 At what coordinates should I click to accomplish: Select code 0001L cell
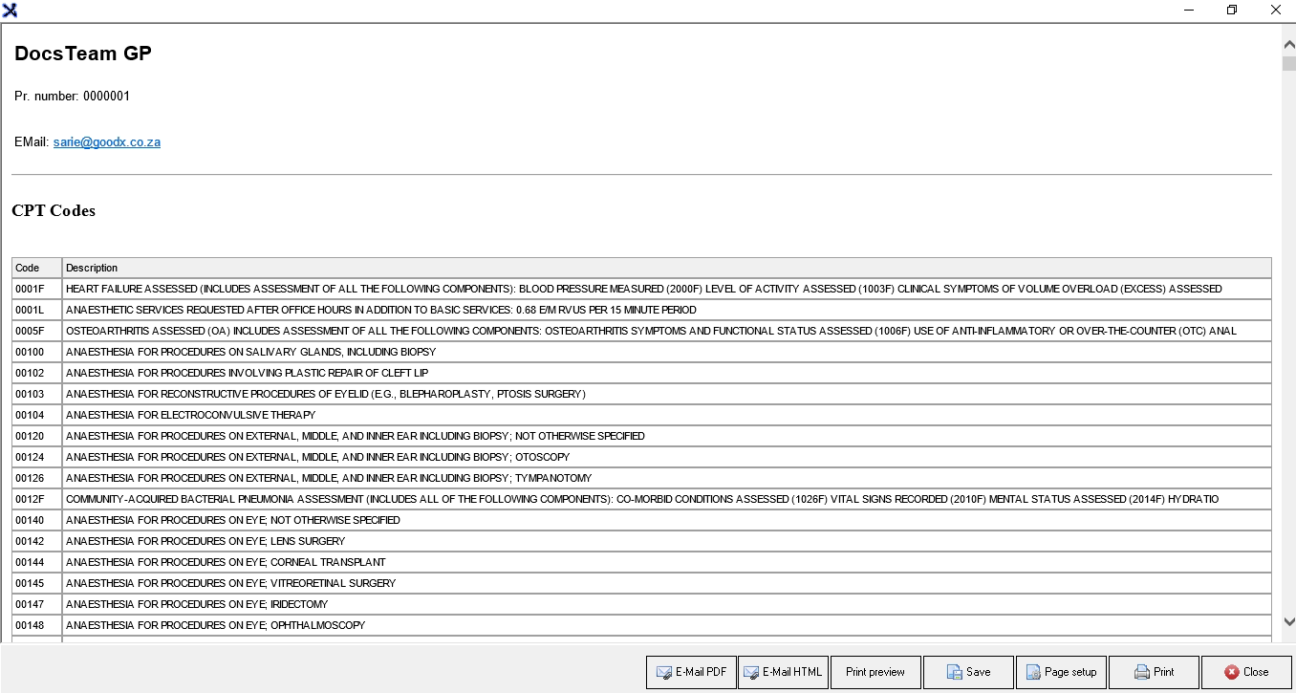coord(37,310)
